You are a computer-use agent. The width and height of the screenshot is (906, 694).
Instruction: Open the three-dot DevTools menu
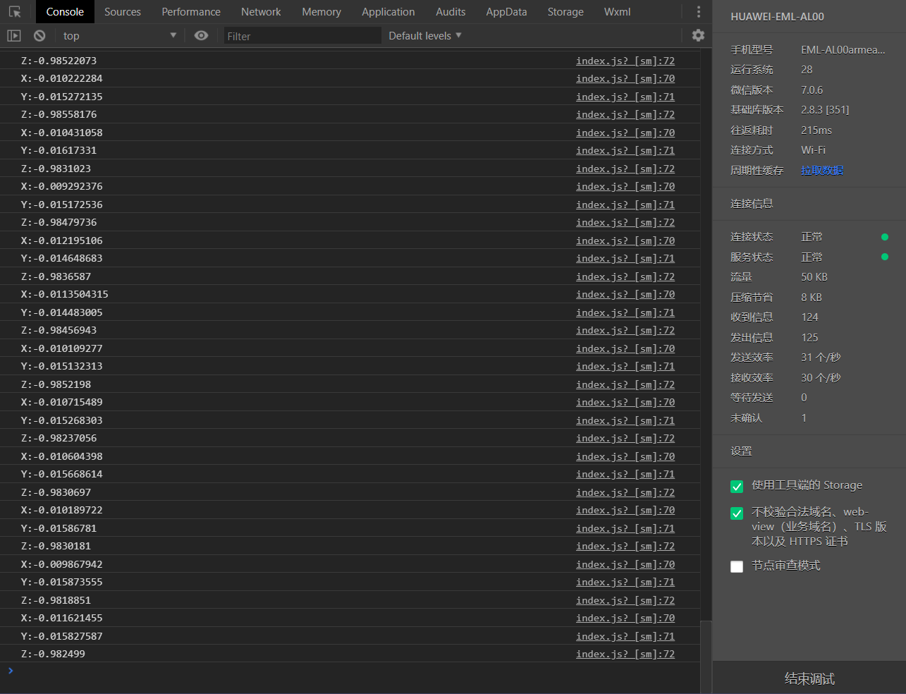click(699, 12)
